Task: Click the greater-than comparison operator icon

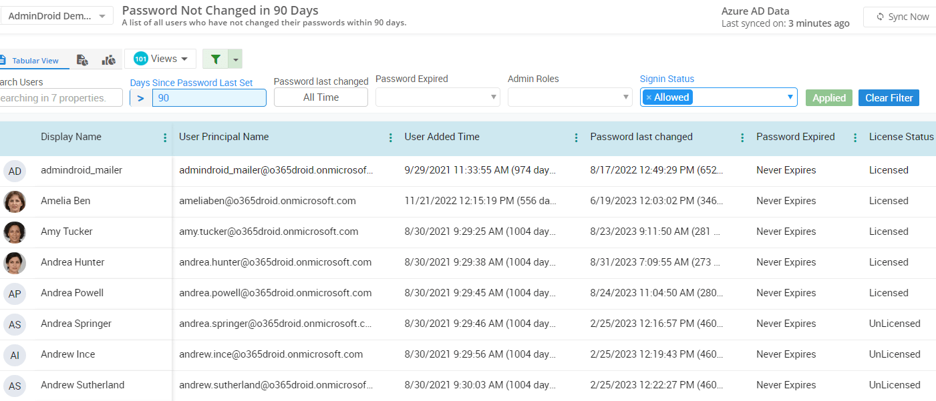Action: [x=140, y=97]
